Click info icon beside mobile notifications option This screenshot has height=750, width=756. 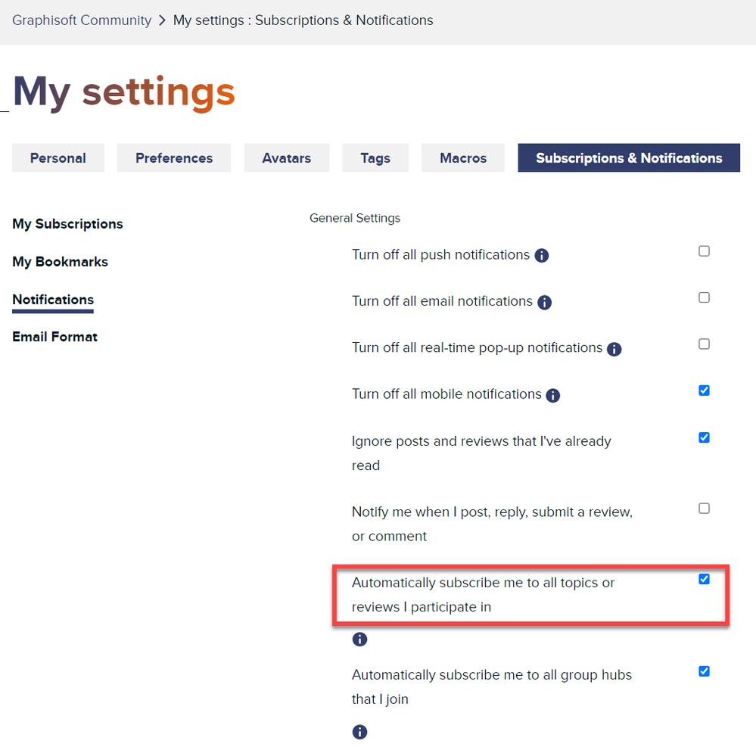coord(552,395)
